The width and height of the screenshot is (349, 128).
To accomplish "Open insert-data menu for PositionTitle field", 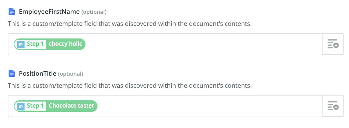I will click(333, 106).
